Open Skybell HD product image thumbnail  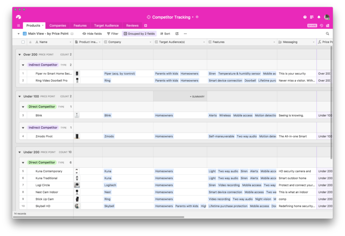pyautogui.click(x=77, y=206)
